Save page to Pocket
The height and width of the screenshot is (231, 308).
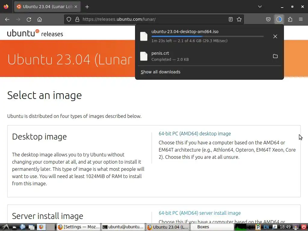click(268, 19)
